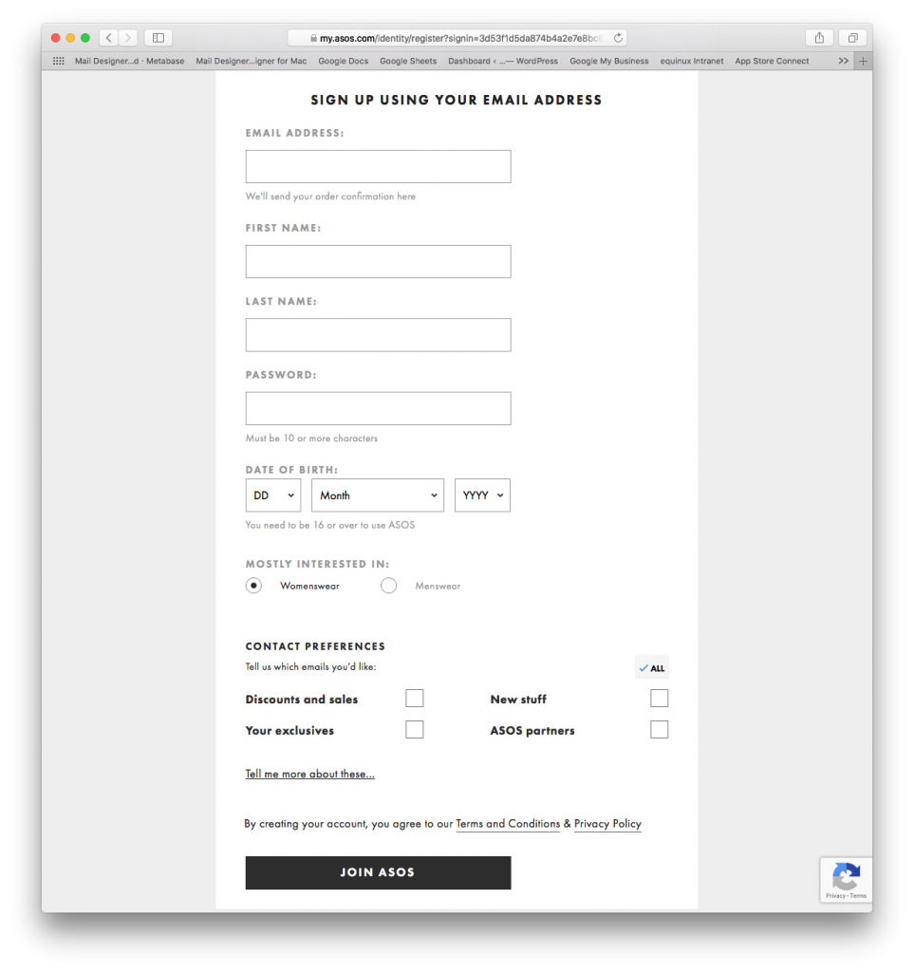
Task: Click into Email Address field
Action: (378, 166)
